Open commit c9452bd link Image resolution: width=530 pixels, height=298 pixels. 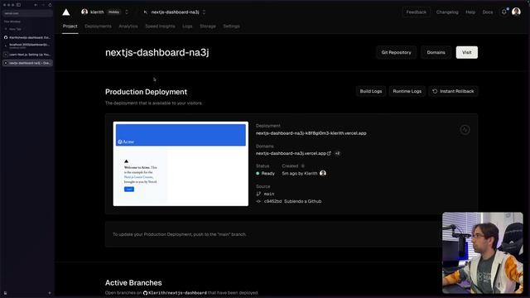click(x=272, y=201)
